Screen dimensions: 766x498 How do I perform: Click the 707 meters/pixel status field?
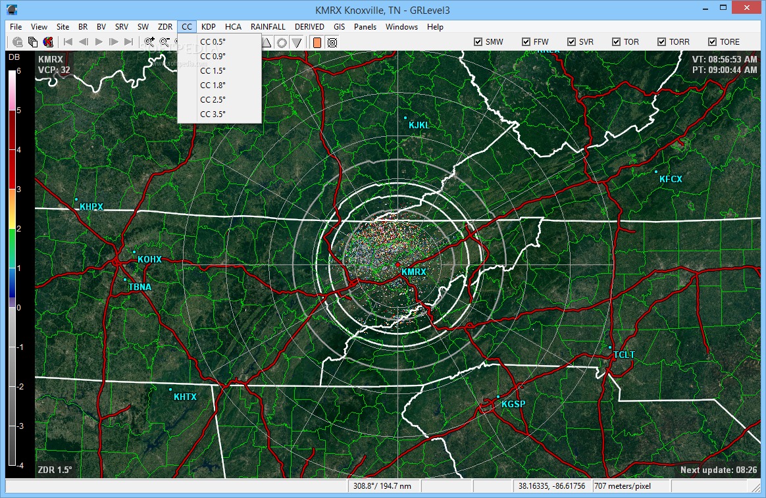(632, 486)
